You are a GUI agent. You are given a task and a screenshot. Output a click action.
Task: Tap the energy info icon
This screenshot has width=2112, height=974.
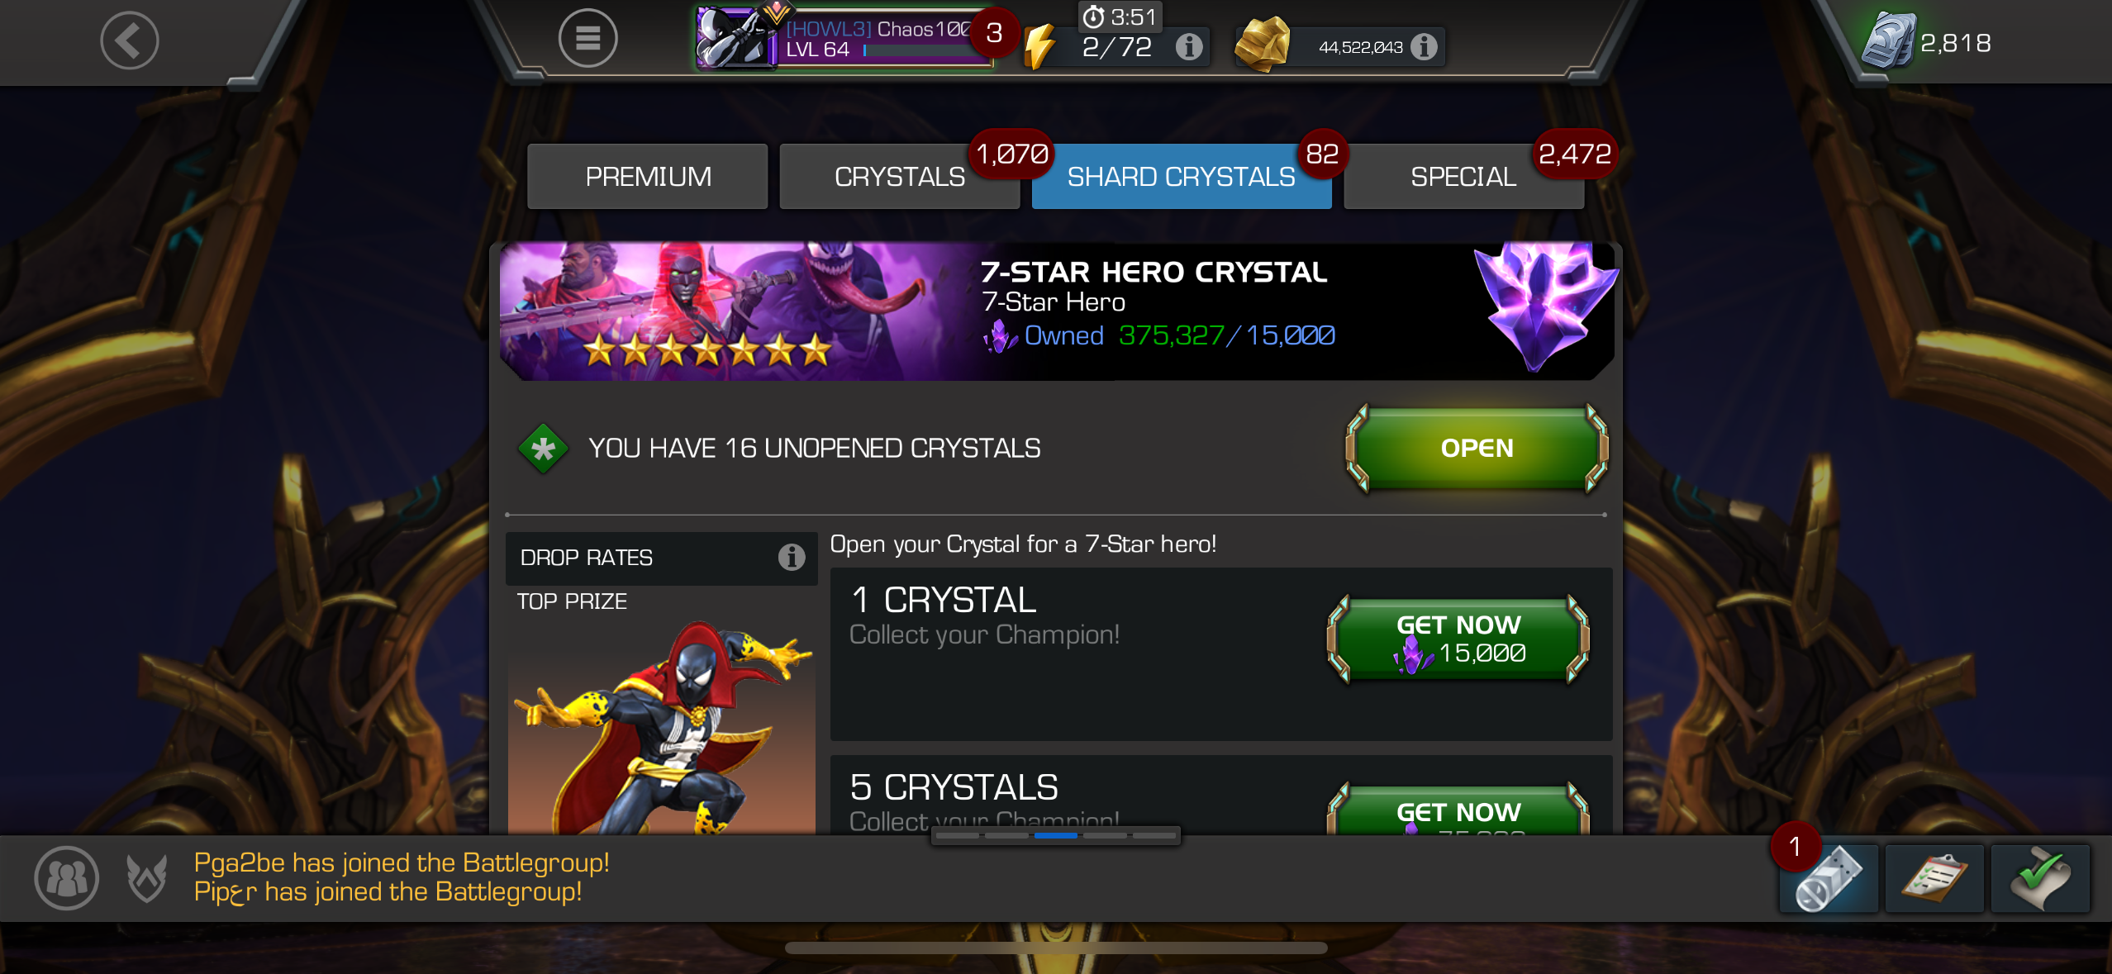tap(1188, 47)
